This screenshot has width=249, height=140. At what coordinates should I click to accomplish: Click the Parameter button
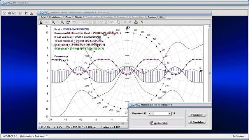[197, 115]
